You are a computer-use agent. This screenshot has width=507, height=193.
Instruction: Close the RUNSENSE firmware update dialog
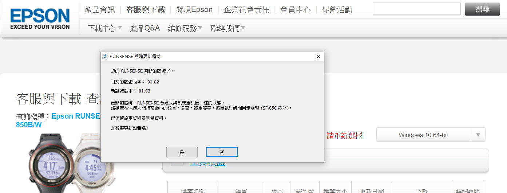tap(318, 57)
